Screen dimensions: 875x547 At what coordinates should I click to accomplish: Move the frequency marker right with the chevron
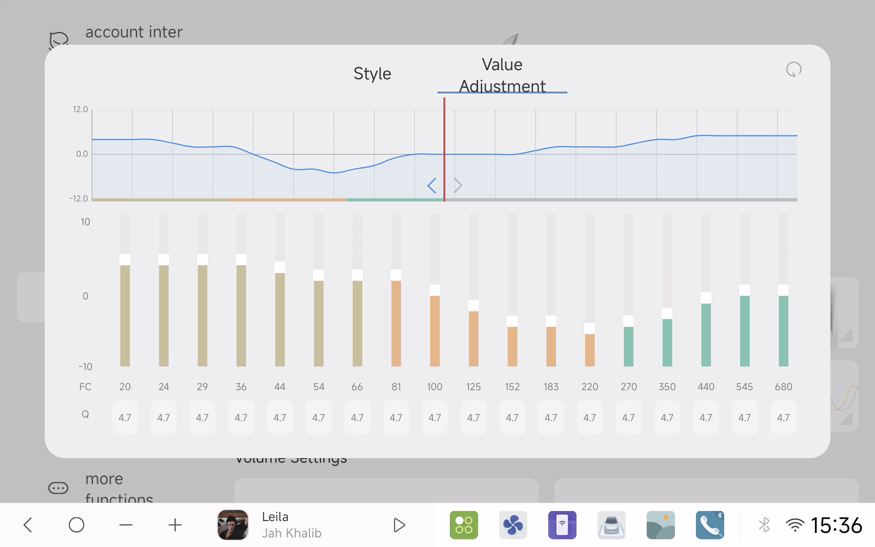click(458, 186)
